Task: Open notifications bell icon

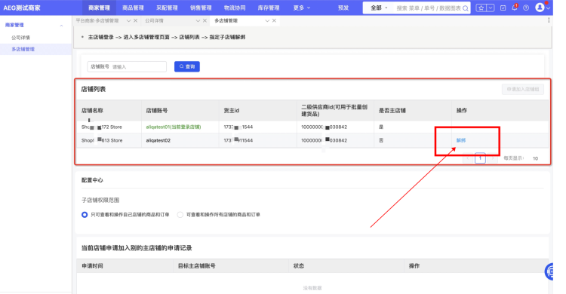Action: coord(515,8)
